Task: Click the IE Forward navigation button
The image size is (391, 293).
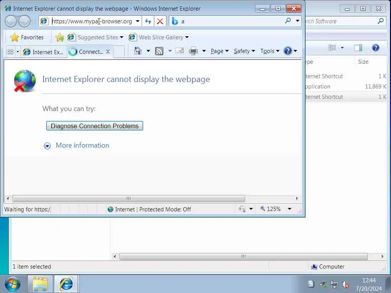Action: [x=24, y=21]
